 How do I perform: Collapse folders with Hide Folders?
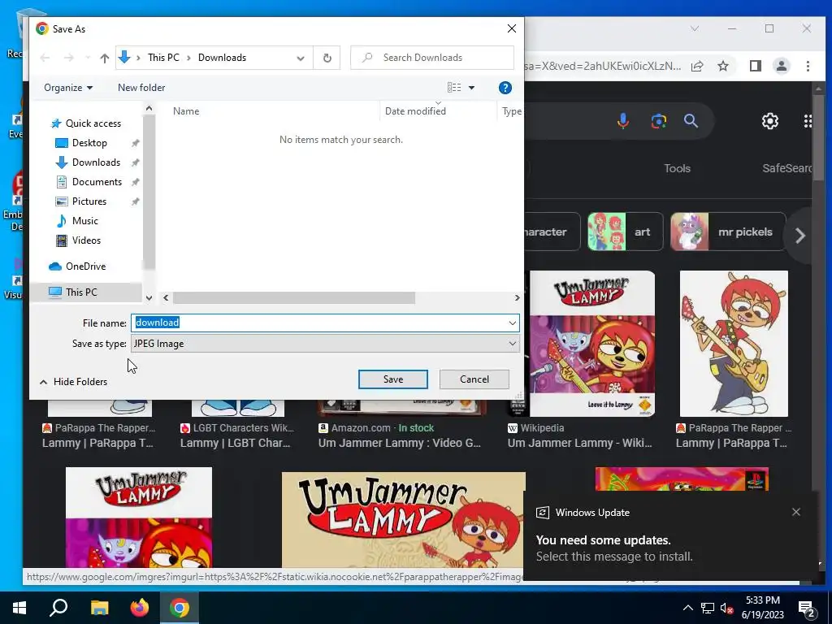click(73, 382)
